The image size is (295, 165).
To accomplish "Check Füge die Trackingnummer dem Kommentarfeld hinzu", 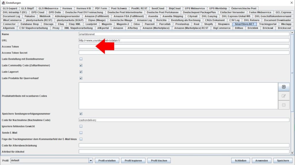I will (x=81, y=139).
